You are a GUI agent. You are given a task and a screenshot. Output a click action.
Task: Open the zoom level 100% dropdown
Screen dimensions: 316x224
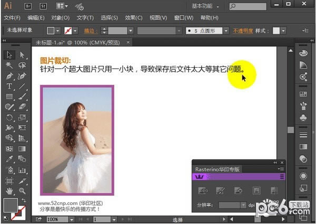(72, 219)
